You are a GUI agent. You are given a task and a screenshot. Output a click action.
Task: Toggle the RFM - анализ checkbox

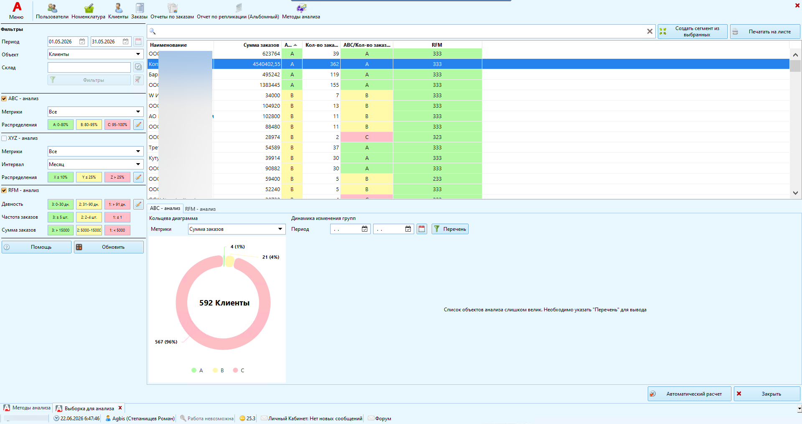pos(4,190)
